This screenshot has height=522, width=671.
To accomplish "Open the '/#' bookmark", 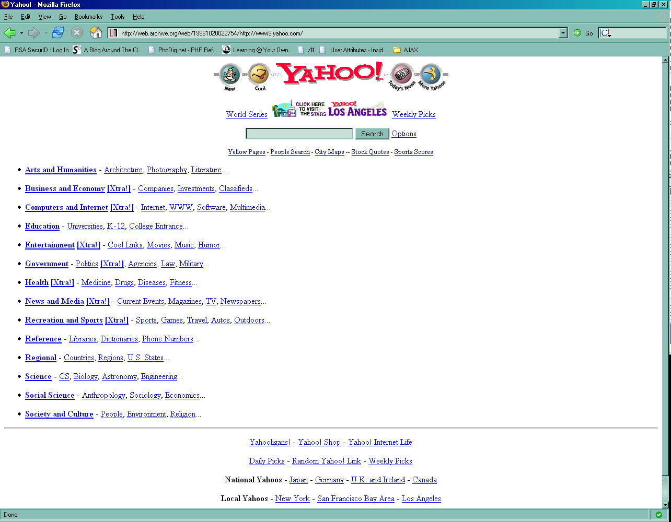I will pyautogui.click(x=306, y=50).
